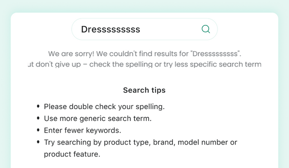The width and height of the screenshot is (289, 168).
Task: Click the bullet beside Please double check spelling
Action: 38,106
